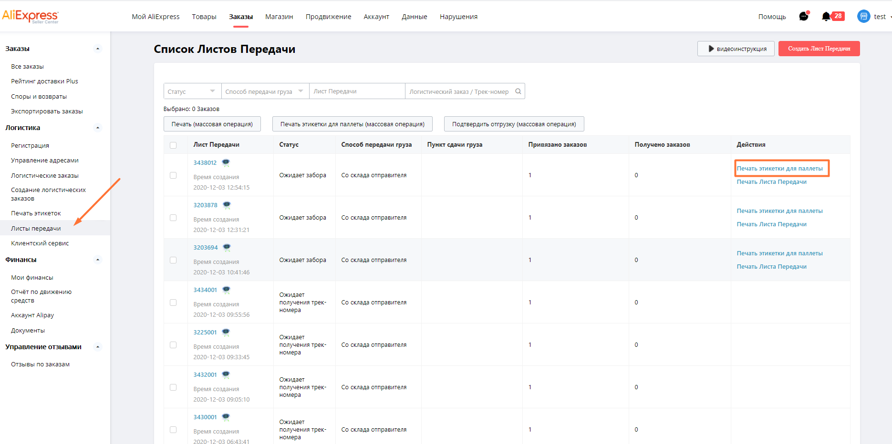Check the row checkbox for sheet 3434001
Viewport: 892px width, 444px height.
[x=173, y=303]
